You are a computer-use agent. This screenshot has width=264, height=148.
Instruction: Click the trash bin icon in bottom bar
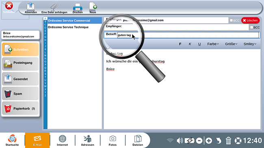click(x=228, y=141)
